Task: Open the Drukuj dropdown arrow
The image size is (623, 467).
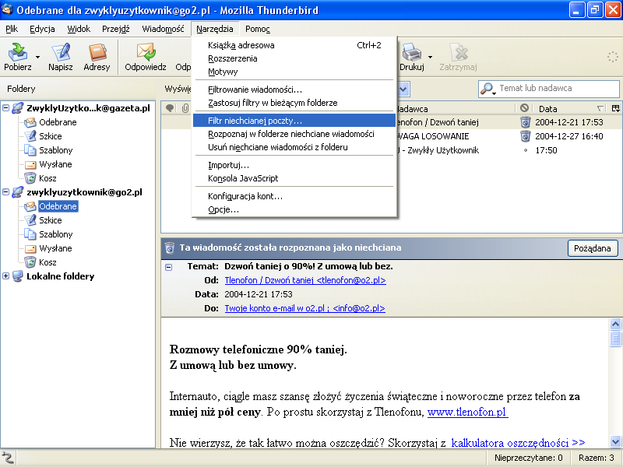Action: [x=430, y=57]
